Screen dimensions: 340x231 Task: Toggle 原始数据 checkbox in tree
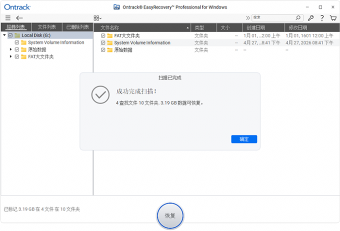click(x=17, y=49)
